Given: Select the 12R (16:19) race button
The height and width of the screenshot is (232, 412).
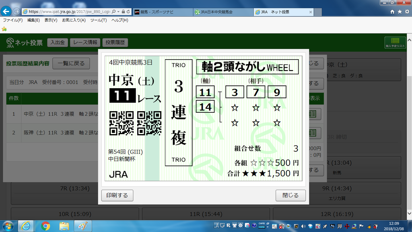Looking at the screenshot, I should click(337, 214).
